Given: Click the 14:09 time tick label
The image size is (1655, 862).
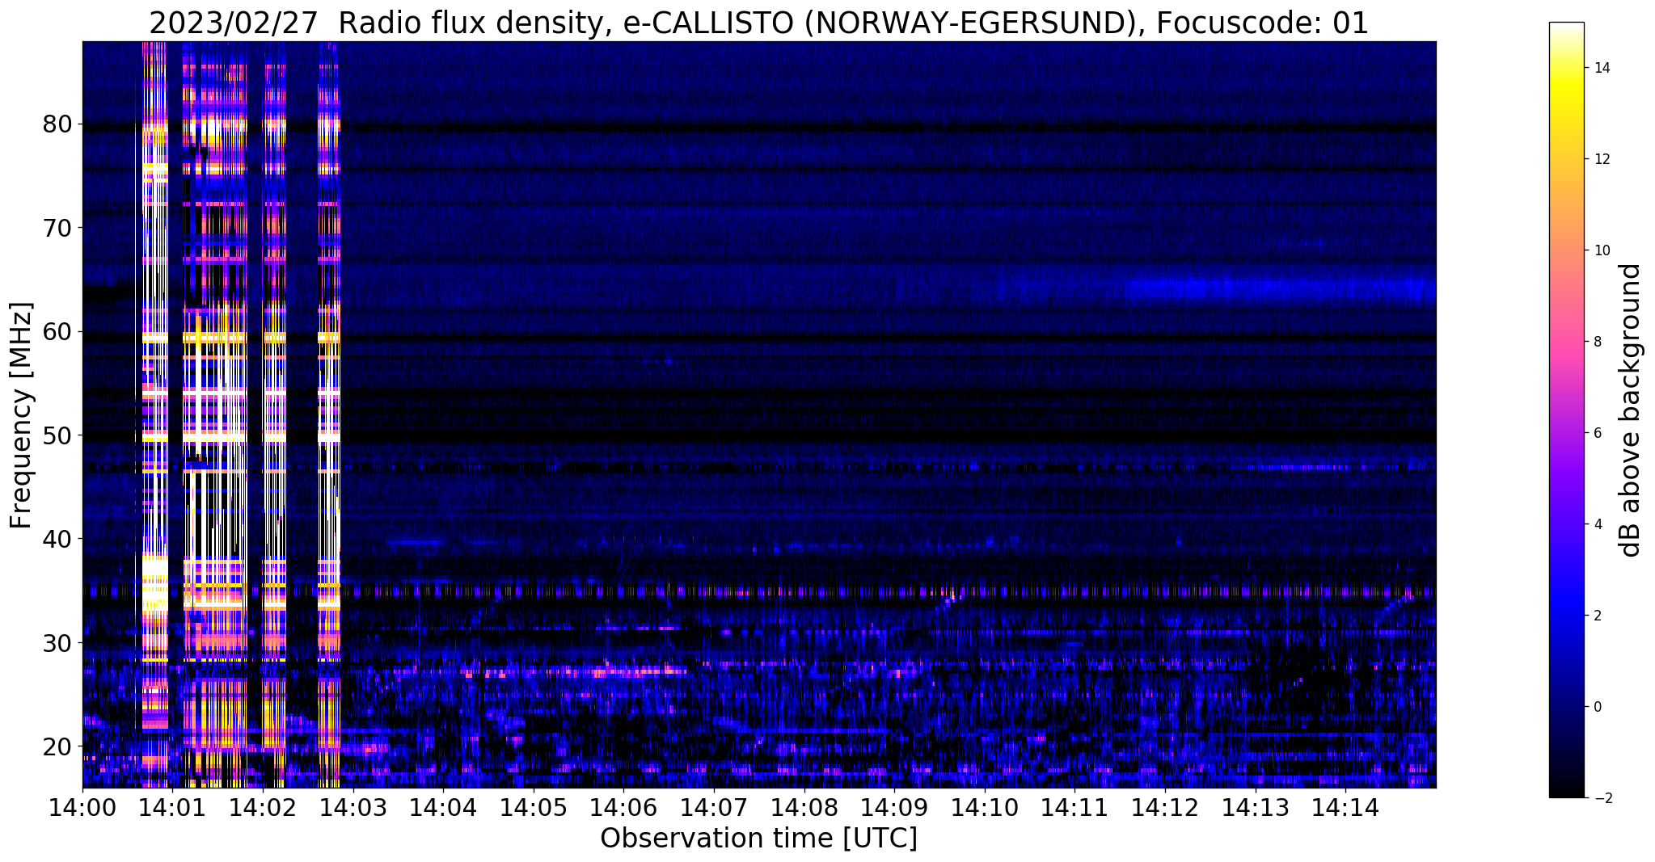Looking at the screenshot, I should [x=894, y=806].
